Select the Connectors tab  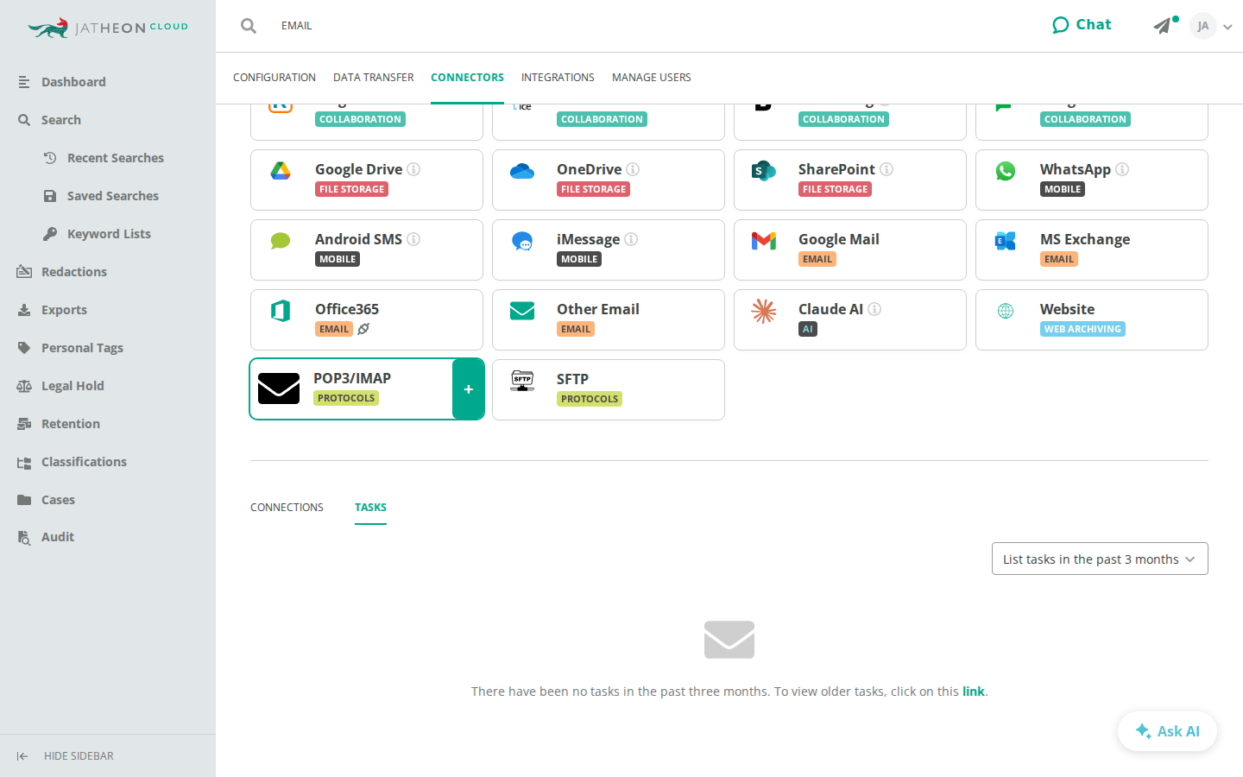coord(467,78)
